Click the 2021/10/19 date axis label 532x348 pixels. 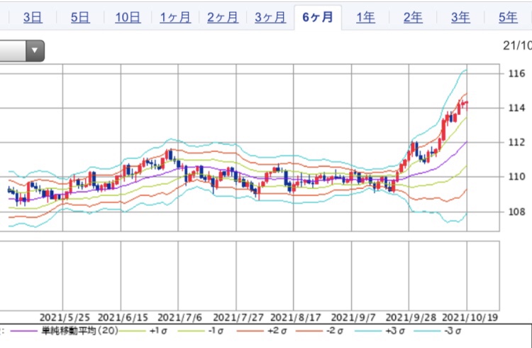[470, 317]
